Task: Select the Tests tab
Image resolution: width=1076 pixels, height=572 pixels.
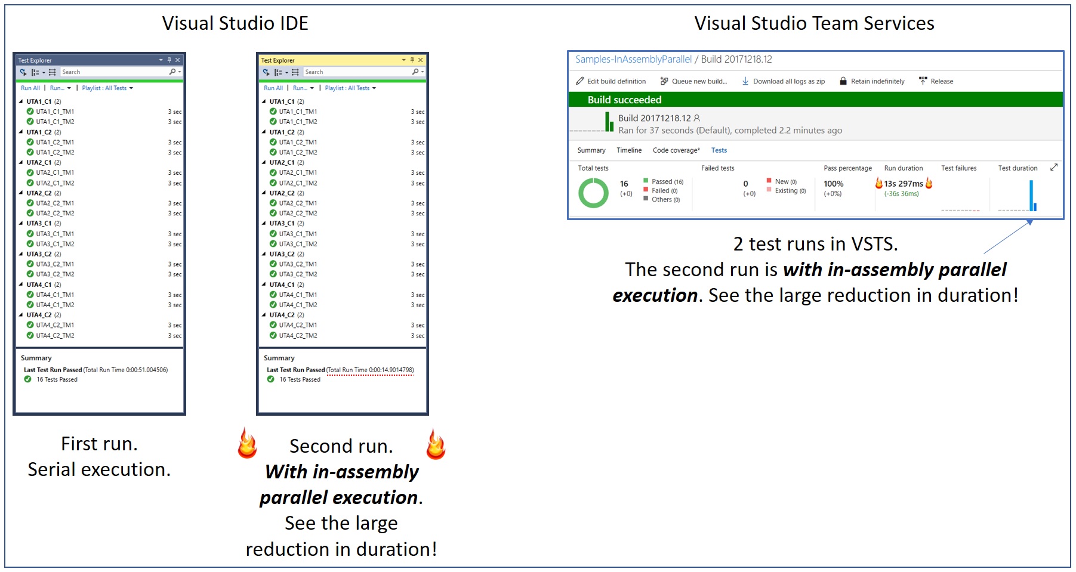Action: click(x=719, y=150)
